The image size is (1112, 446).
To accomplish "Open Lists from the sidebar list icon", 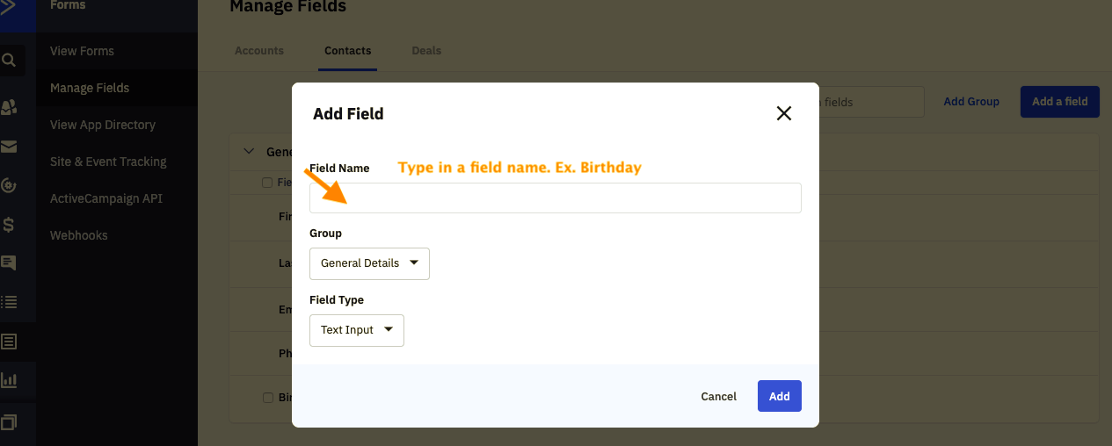I will point(9,302).
